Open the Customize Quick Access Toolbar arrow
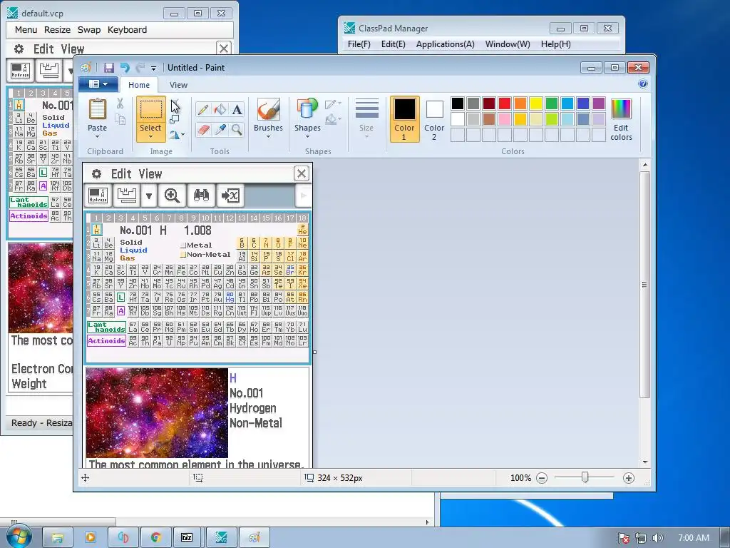 pos(154,68)
